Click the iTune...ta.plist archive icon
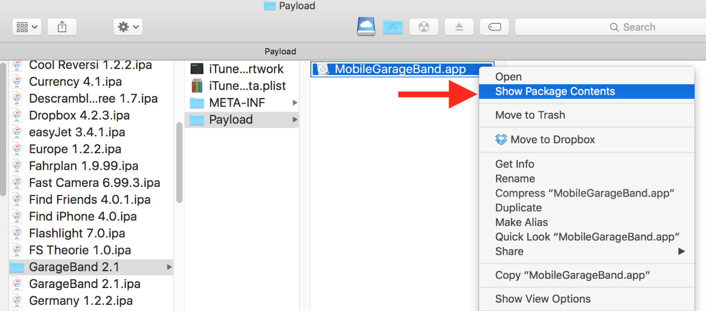Image resolution: width=706 pixels, height=311 pixels. tap(197, 86)
